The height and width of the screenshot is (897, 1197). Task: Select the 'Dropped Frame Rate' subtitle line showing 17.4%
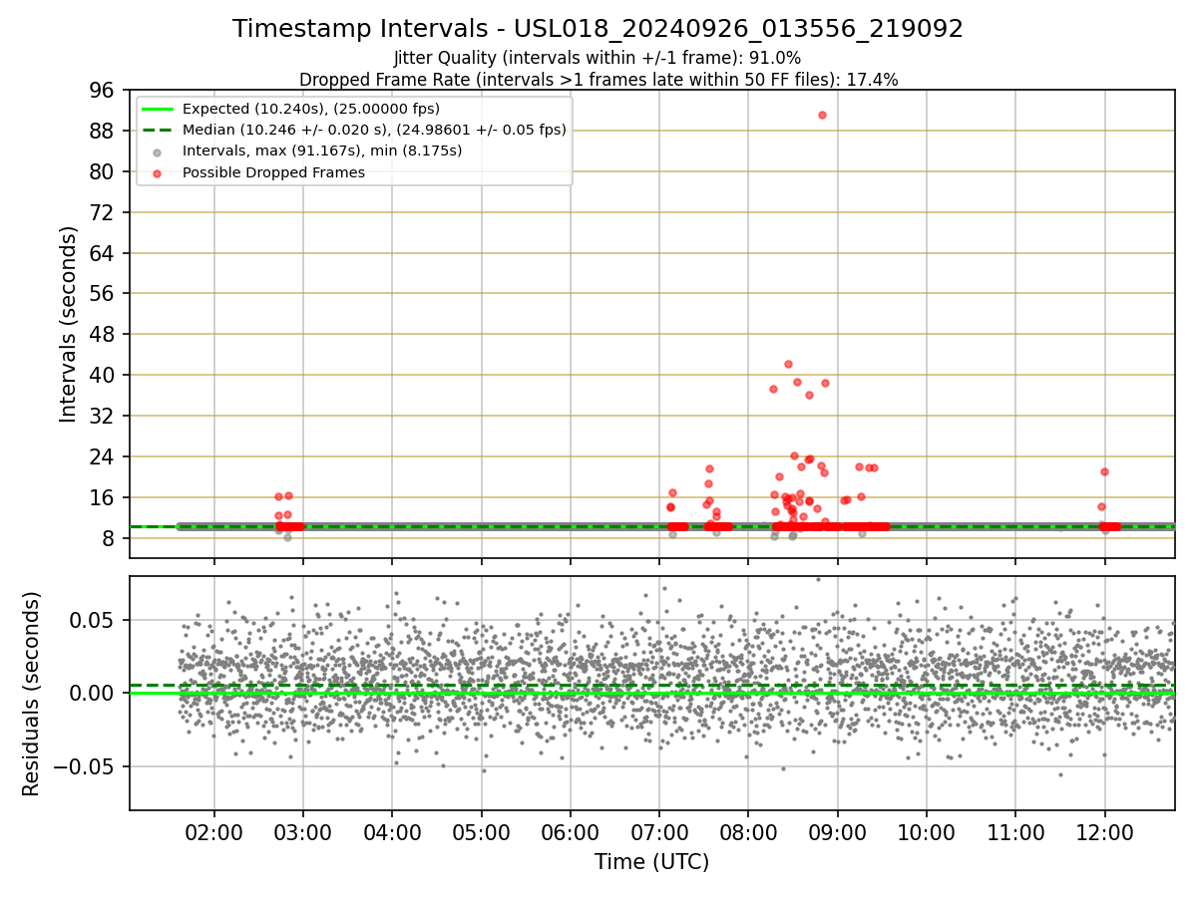click(598, 80)
